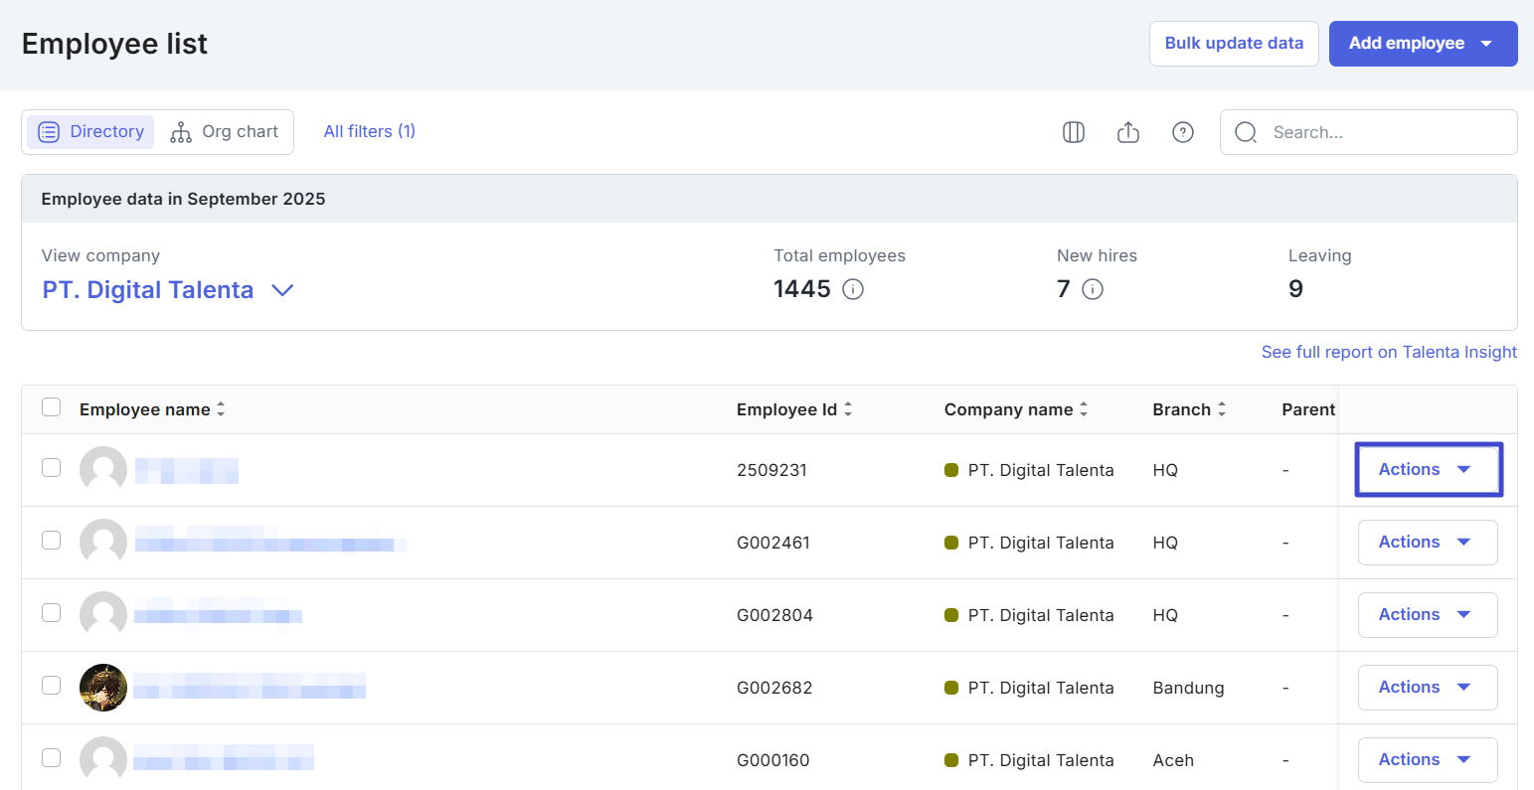Click the Total employees info icon
This screenshot has height=790, width=1534.
(853, 289)
